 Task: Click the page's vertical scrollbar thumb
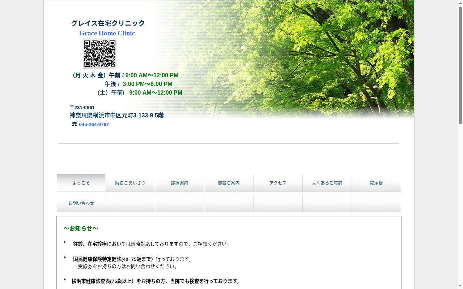460,65
